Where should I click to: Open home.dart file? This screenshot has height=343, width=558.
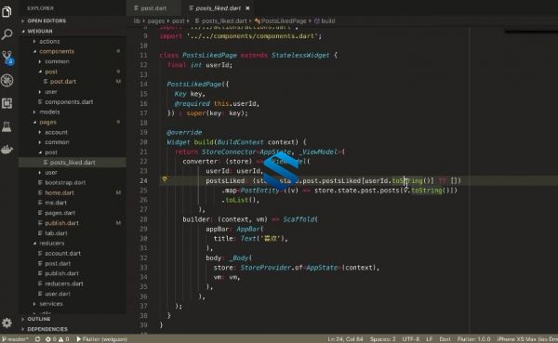(x=60, y=192)
